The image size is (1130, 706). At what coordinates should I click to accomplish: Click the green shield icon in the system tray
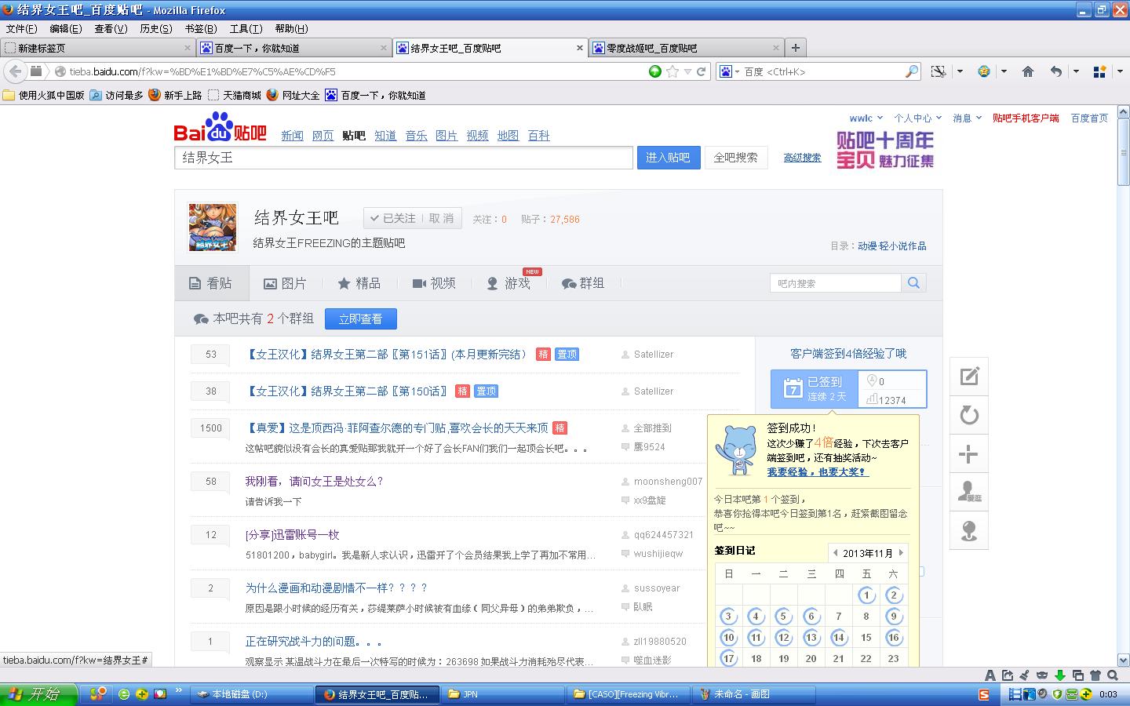pyautogui.click(x=1057, y=694)
